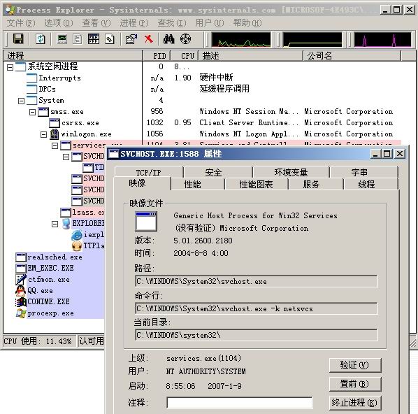Click the CONIME.EXE icon
418x414 pixels.
click(x=20, y=302)
